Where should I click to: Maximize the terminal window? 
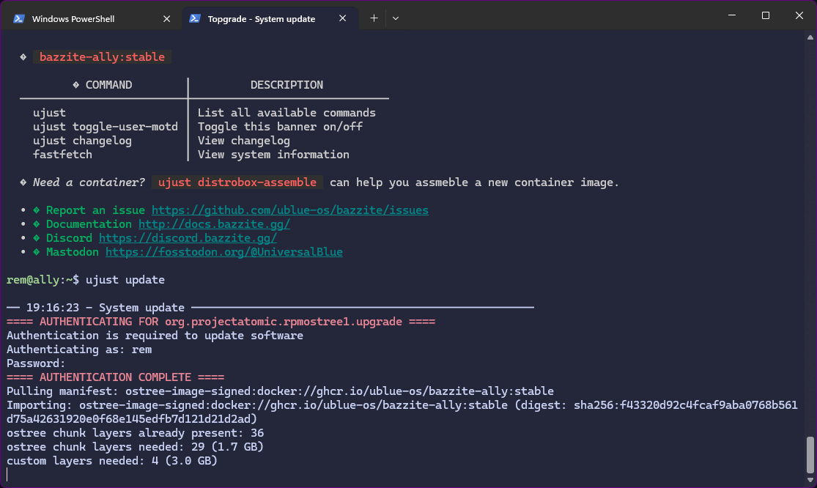pyautogui.click(x=766, y=15)
